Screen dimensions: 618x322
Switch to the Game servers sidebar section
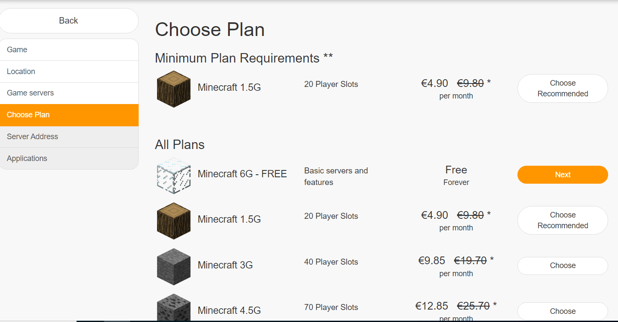[30, 92]
